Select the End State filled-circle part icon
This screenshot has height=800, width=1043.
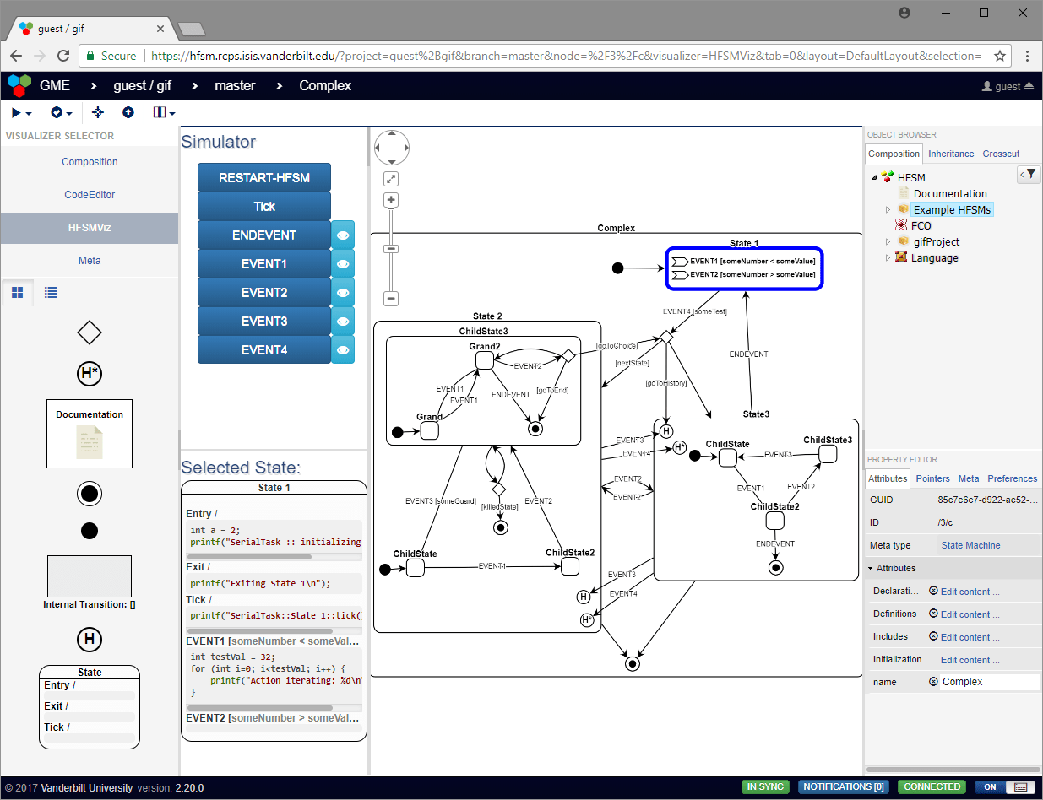tap(89, 494)
